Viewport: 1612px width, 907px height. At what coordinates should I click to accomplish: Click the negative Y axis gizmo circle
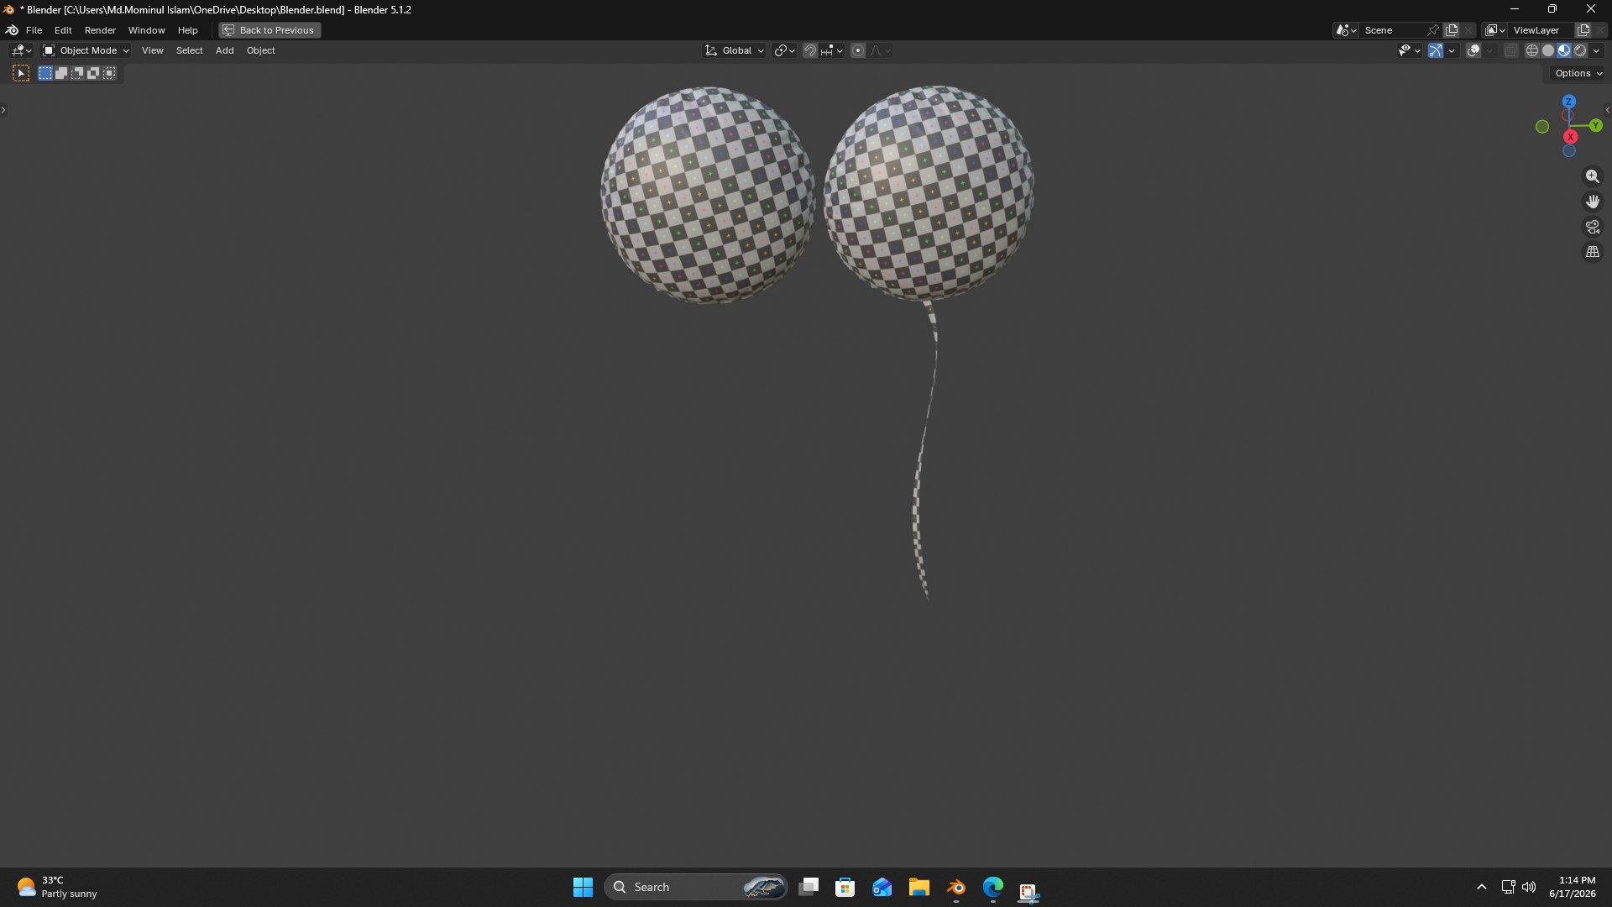click(x=1542, y=127)
